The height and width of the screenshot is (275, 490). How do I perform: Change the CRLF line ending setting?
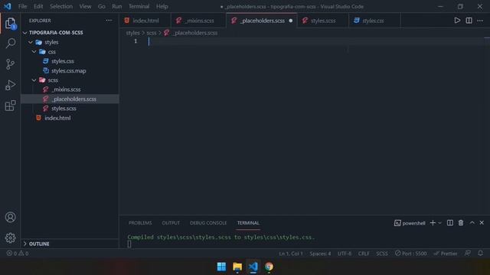click(364, 254)
